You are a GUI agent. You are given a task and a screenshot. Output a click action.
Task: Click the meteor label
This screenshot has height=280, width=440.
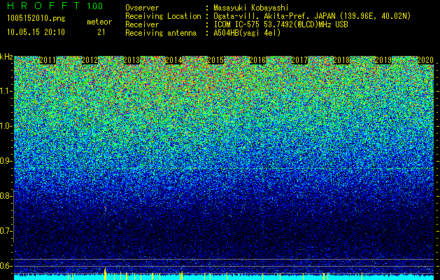coord(99,22)
